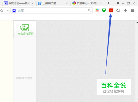Click the red shopping bag extension icon
The height and width of the screenshot is (102, 138).
click(x=111, y=10)
